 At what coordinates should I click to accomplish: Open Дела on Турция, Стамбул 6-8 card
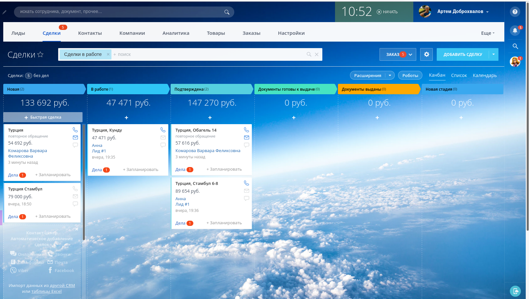[x=180, y=223]
